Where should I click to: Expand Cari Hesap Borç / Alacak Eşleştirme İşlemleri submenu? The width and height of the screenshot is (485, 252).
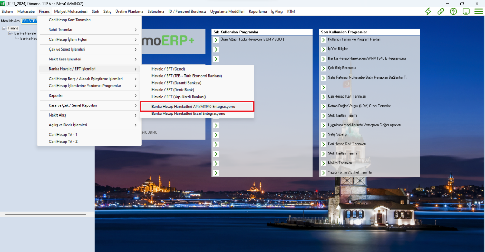pyautogui.click(x=89, y=79)
